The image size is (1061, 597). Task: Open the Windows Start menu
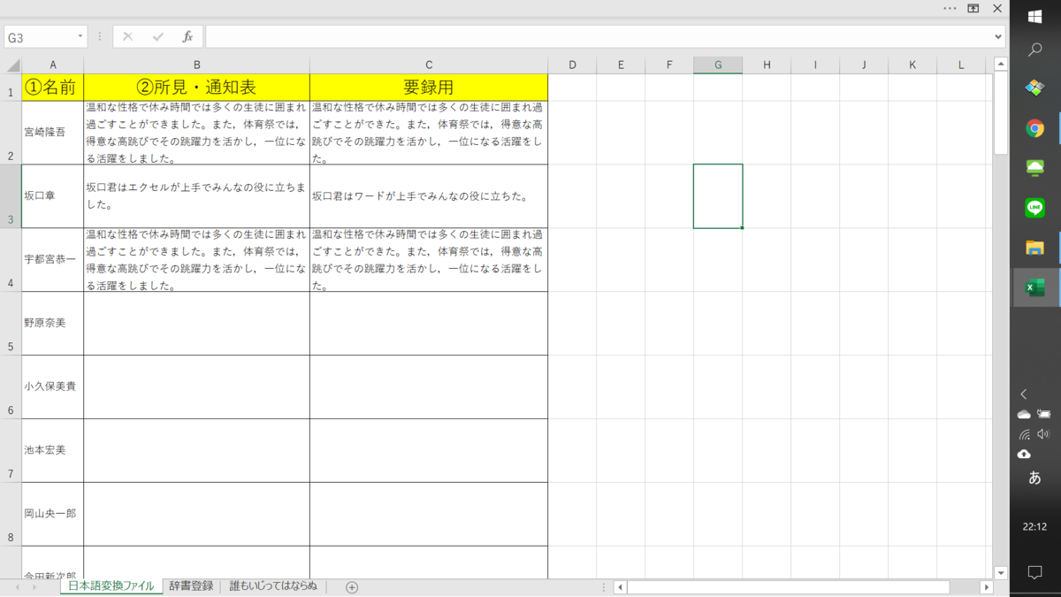(1034, 17)
